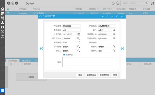Toggle the select-all checkbox in the 资源名称 table header
This screenshot has width=155, height=95.
(11, 64)
